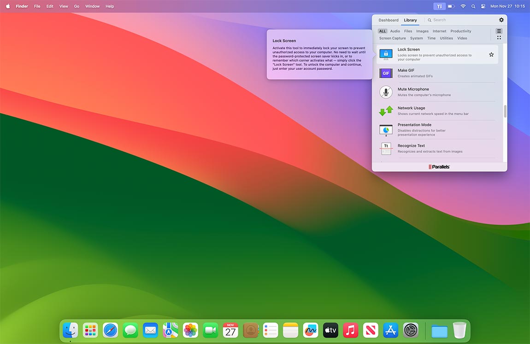This screenshot has height=344, width=530.
Task: Open Control Center in menu bar
Action: 483,6
